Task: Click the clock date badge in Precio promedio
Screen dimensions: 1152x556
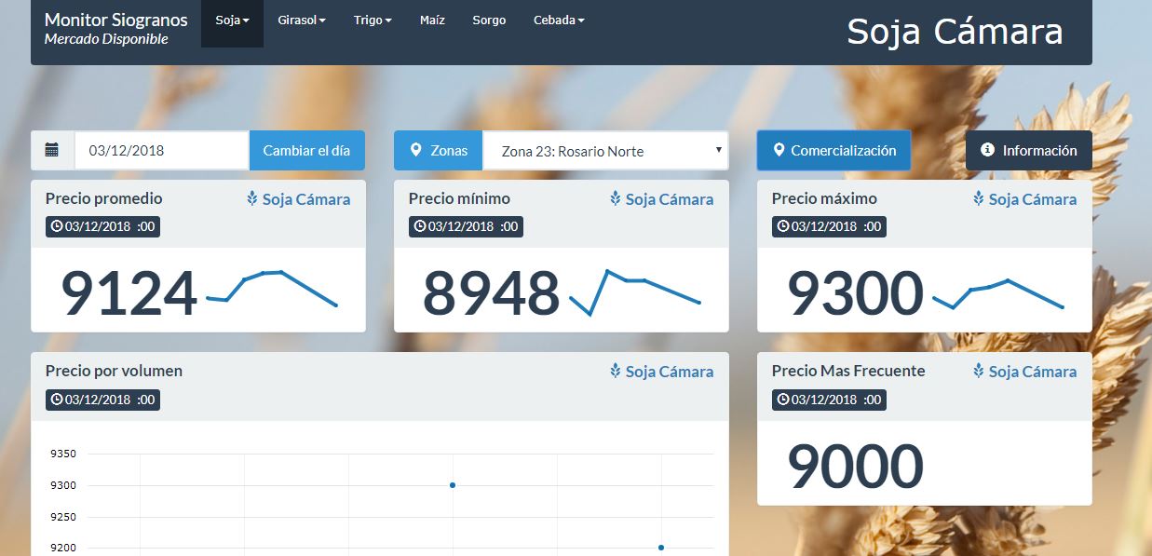Action: pyautogui.click(x=102, y=226)
